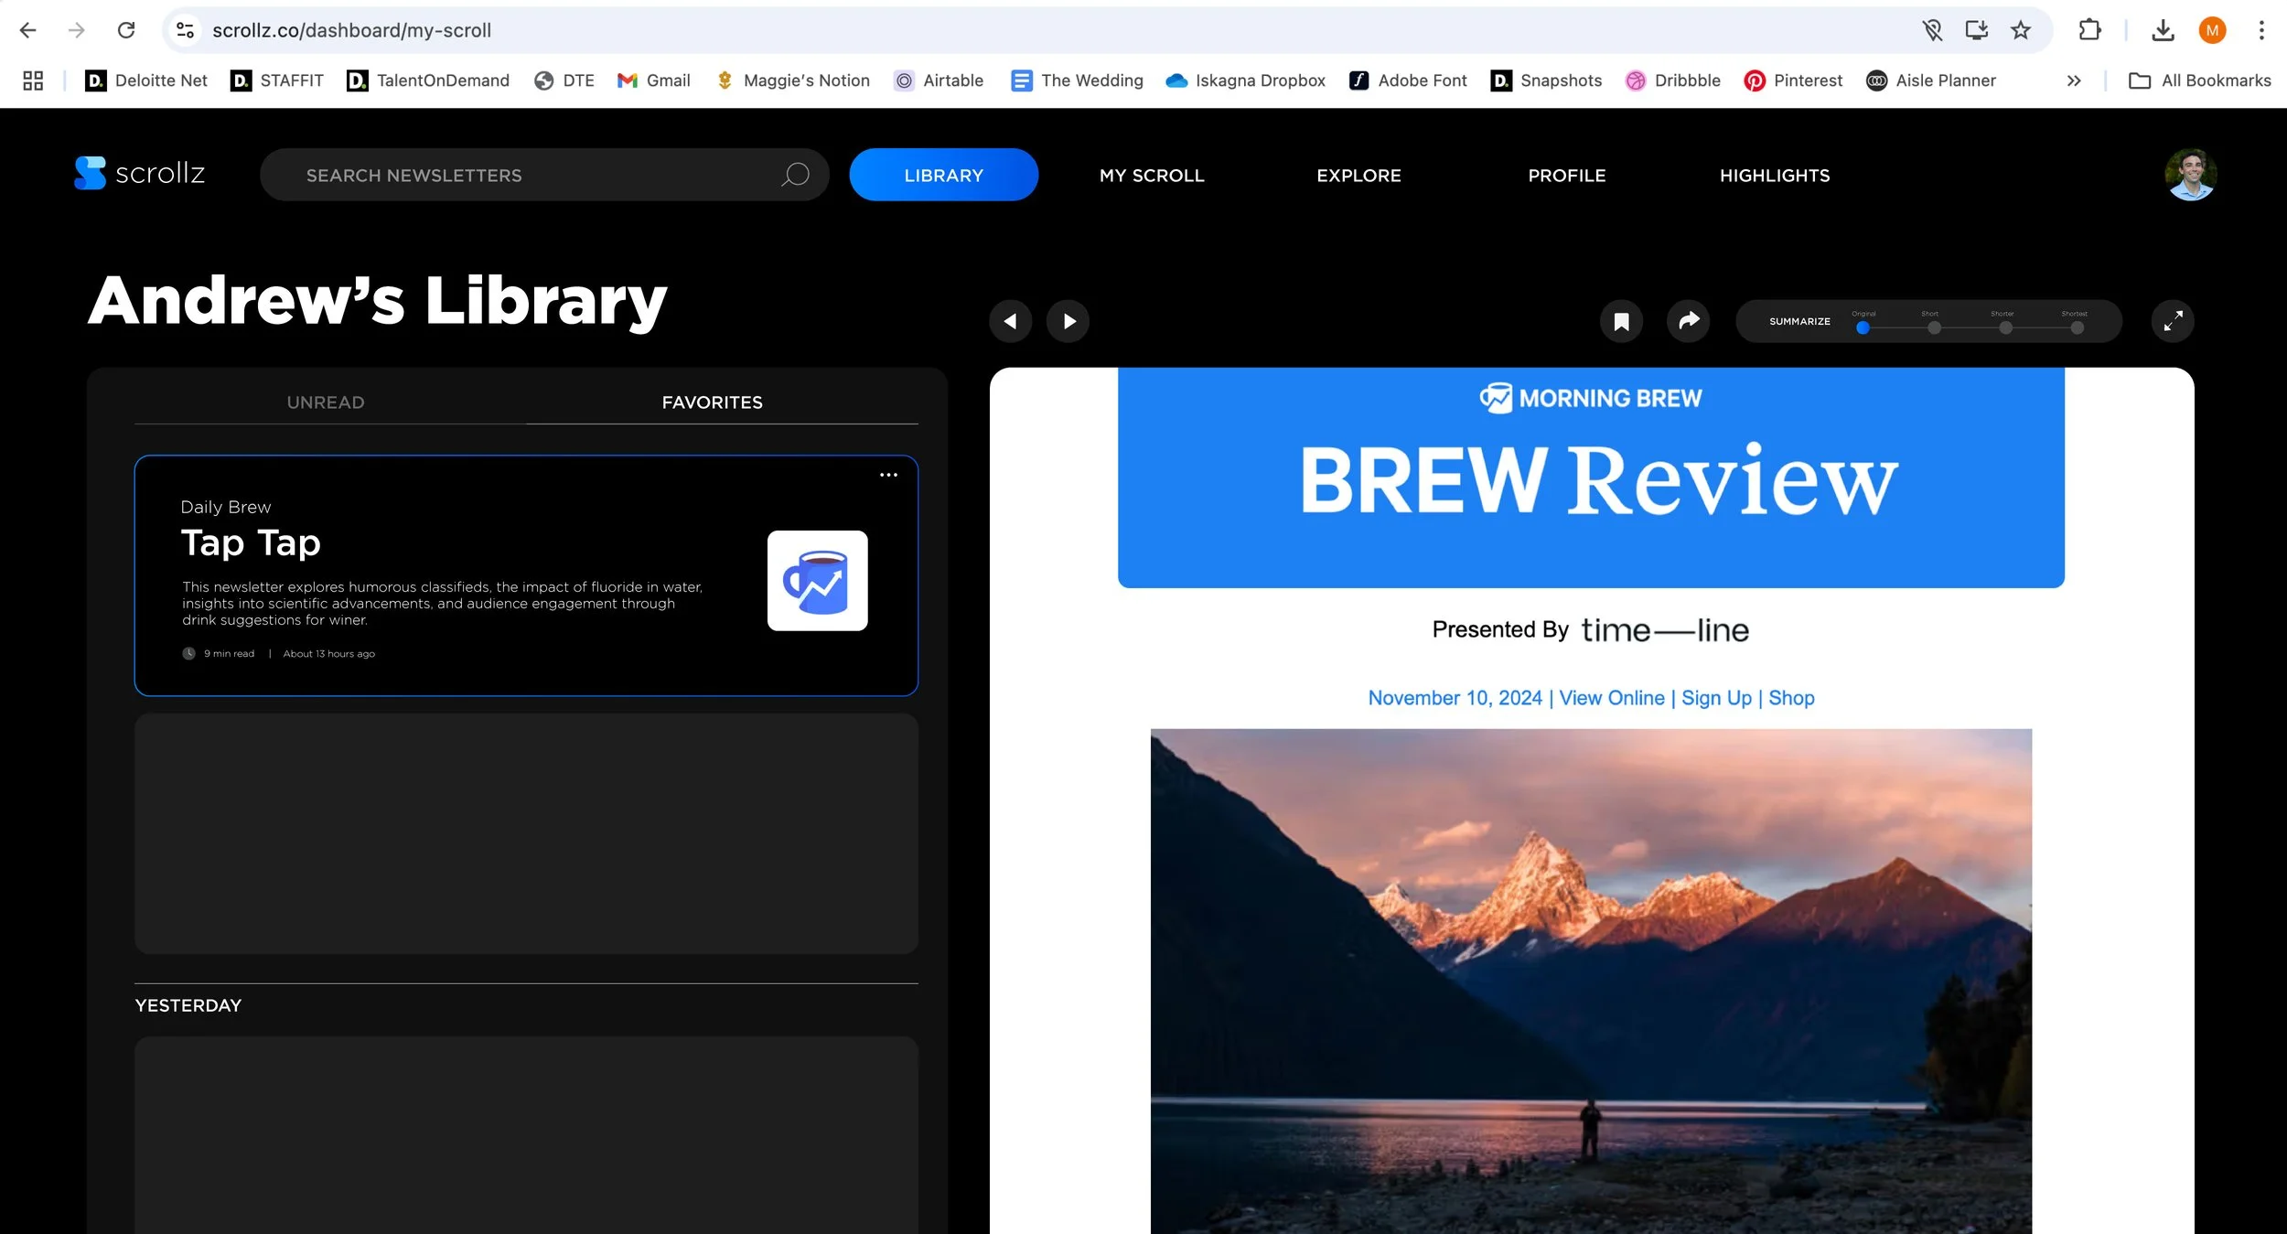
Task: Set the summarize slider to Shortest
Action: [2077, 327]
